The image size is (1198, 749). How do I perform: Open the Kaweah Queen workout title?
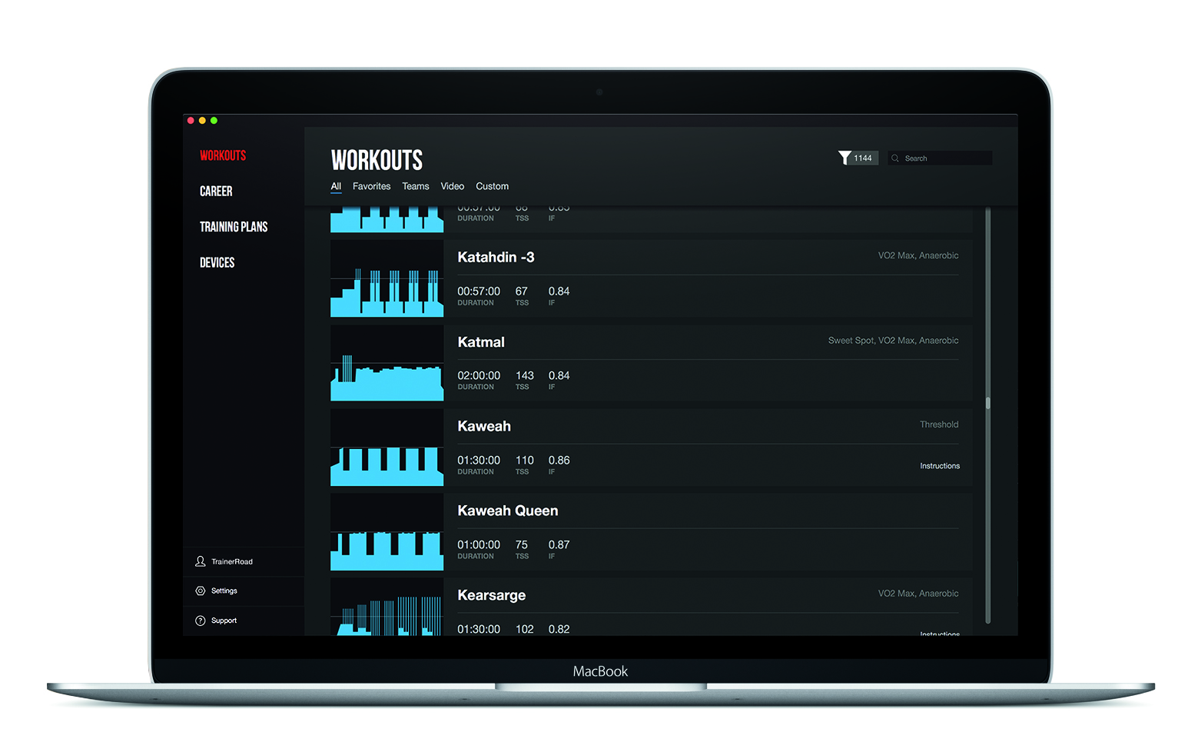[x=508, y=511]
